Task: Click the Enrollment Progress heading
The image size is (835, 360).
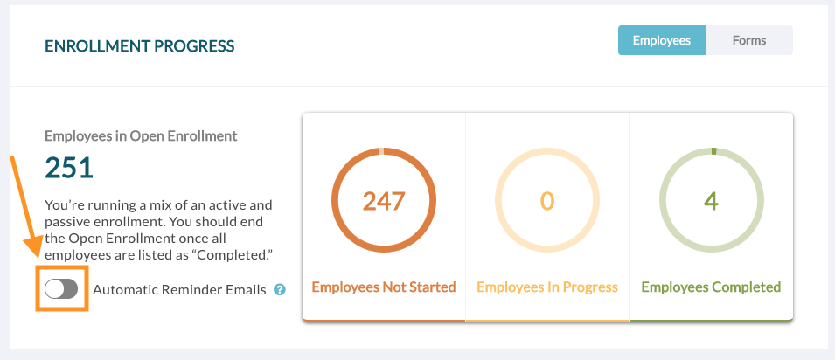Action: click(x=140, y=46)
